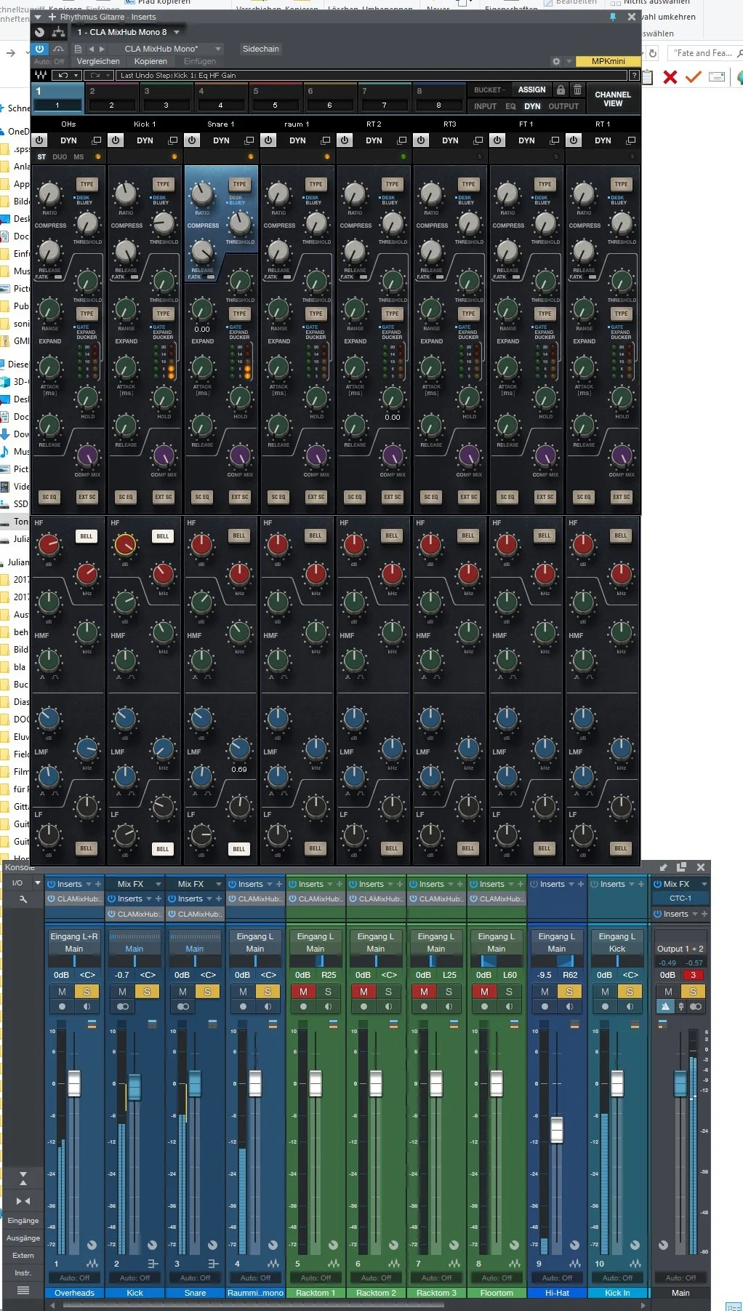This screenshot has height=1311, width=743.
Task: Toggle DYN power on the Kick 1 channel
Action: 116,140
